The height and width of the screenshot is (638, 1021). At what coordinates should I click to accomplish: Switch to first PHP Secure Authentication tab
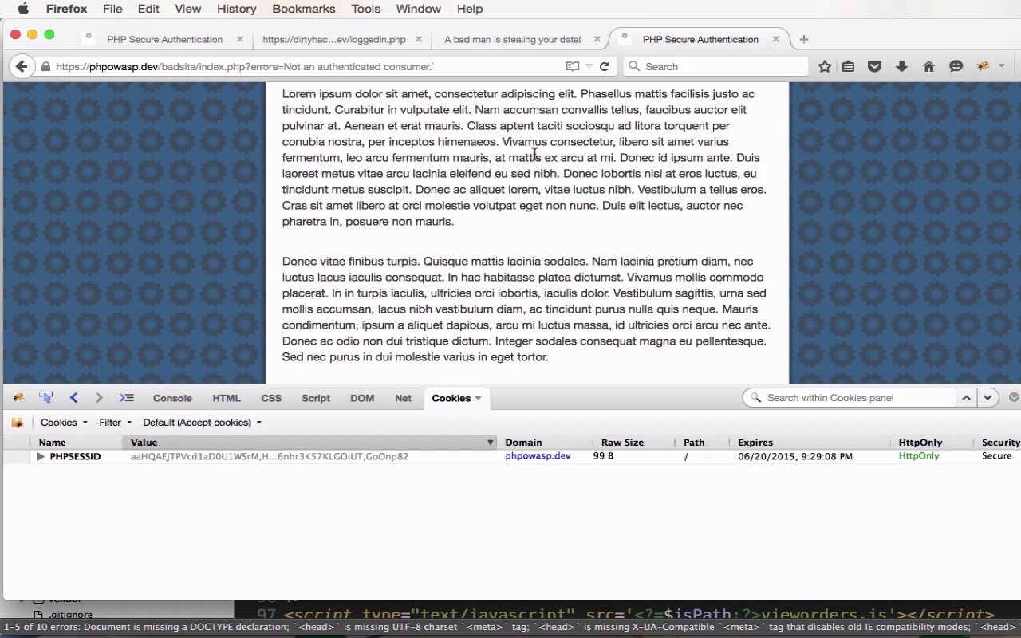click(164, 39)
